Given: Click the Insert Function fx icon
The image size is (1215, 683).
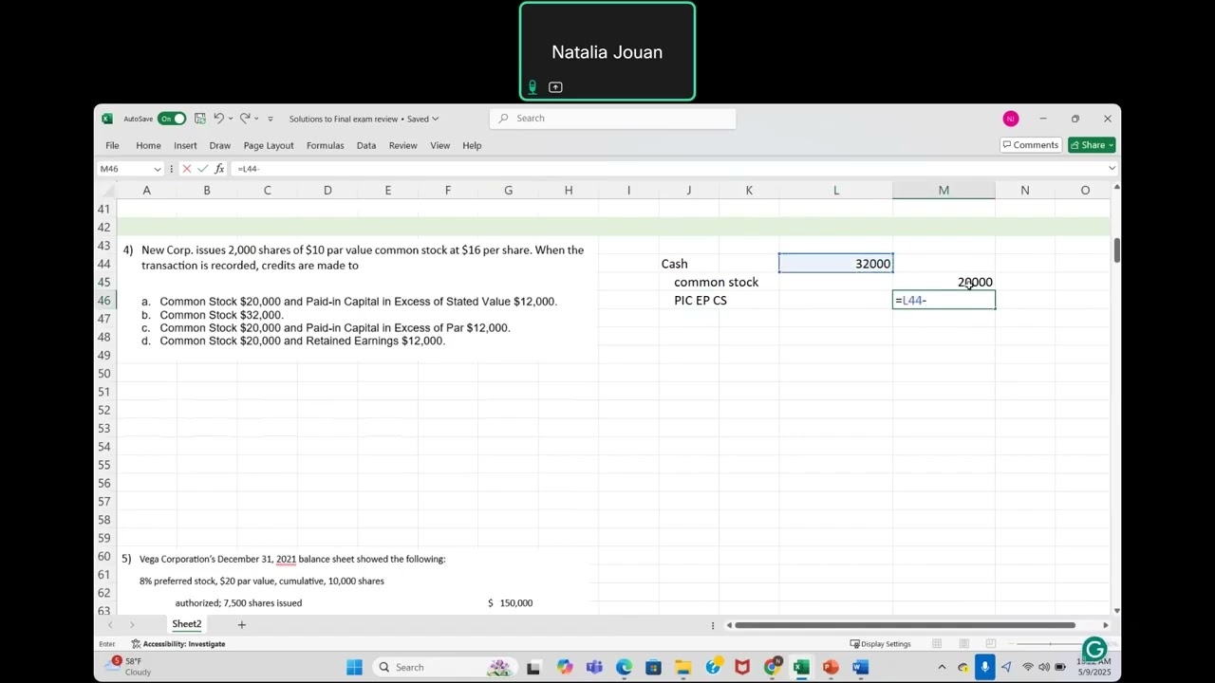Looking at the screenshot, I should pyautogui.click(x=219, y=169).
